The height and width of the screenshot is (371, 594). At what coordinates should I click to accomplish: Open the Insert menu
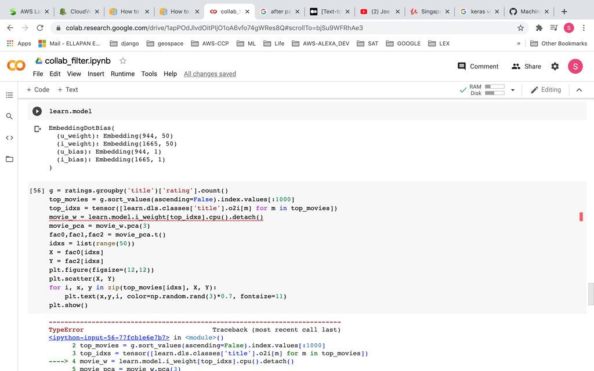click(x=96, y=74)
